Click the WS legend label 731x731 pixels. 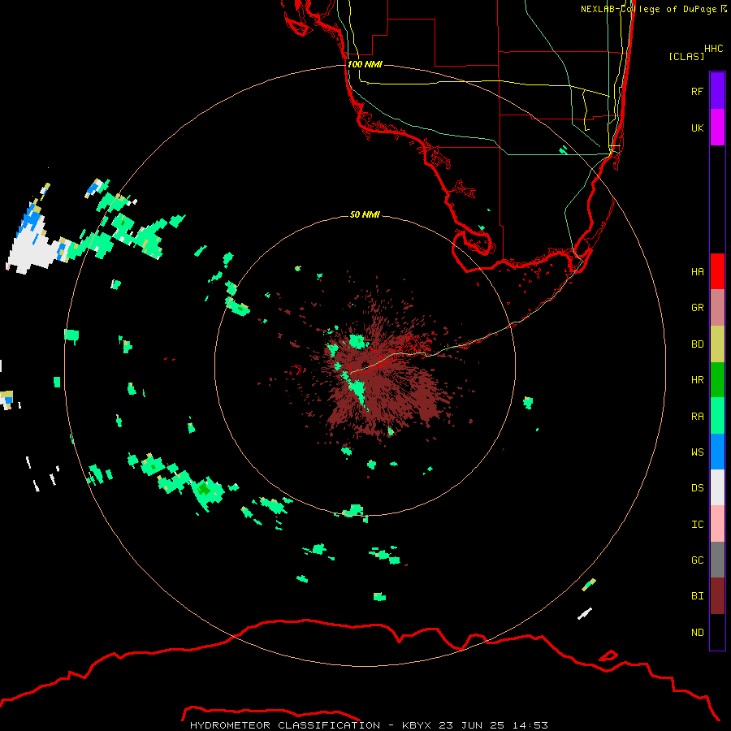pyautogui.click(x=697, y=452)
